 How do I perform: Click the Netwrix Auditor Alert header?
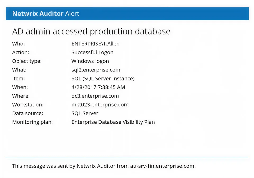(x=46, y=14)
